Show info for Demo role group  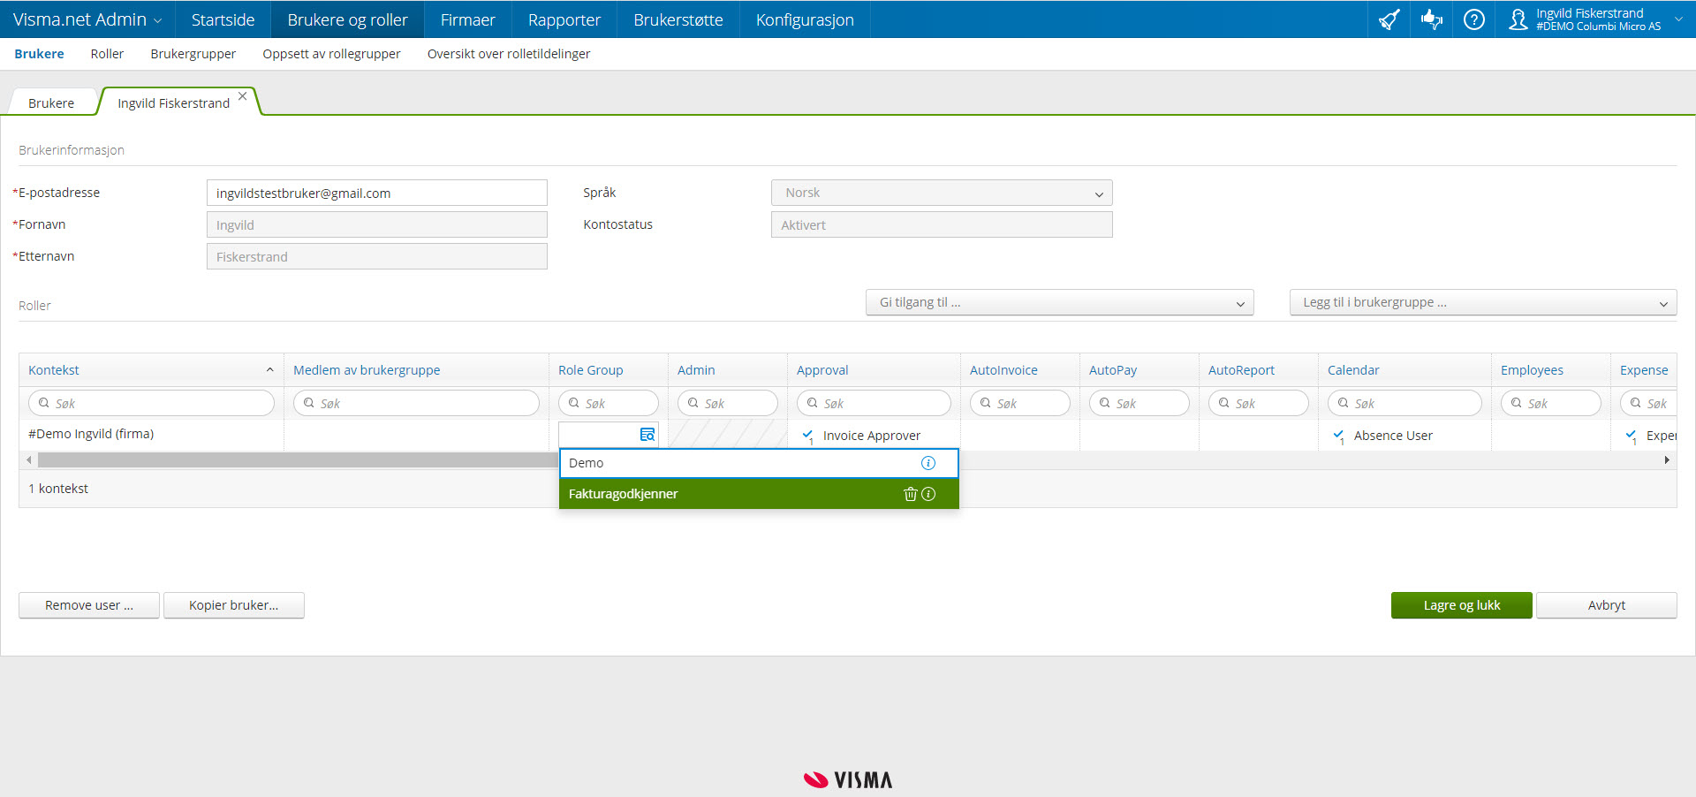[927, 463]
